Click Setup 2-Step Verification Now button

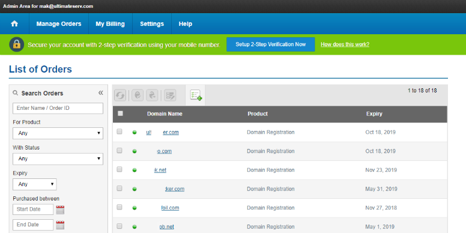click(x=271, y=44)
